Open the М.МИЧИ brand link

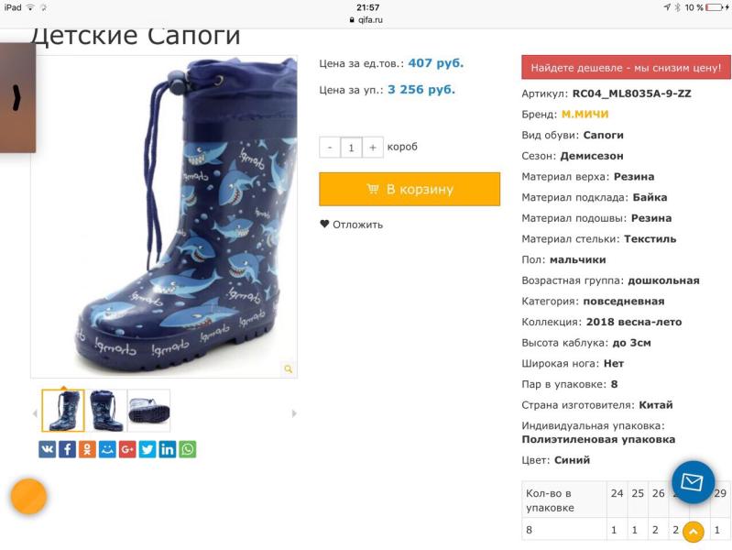[585, 115]
